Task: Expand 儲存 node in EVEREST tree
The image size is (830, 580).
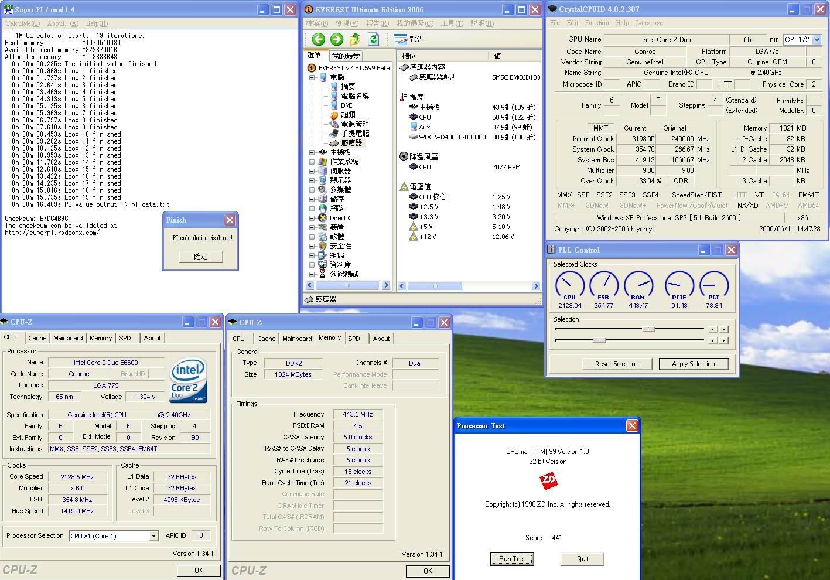Action: (312, 199)
